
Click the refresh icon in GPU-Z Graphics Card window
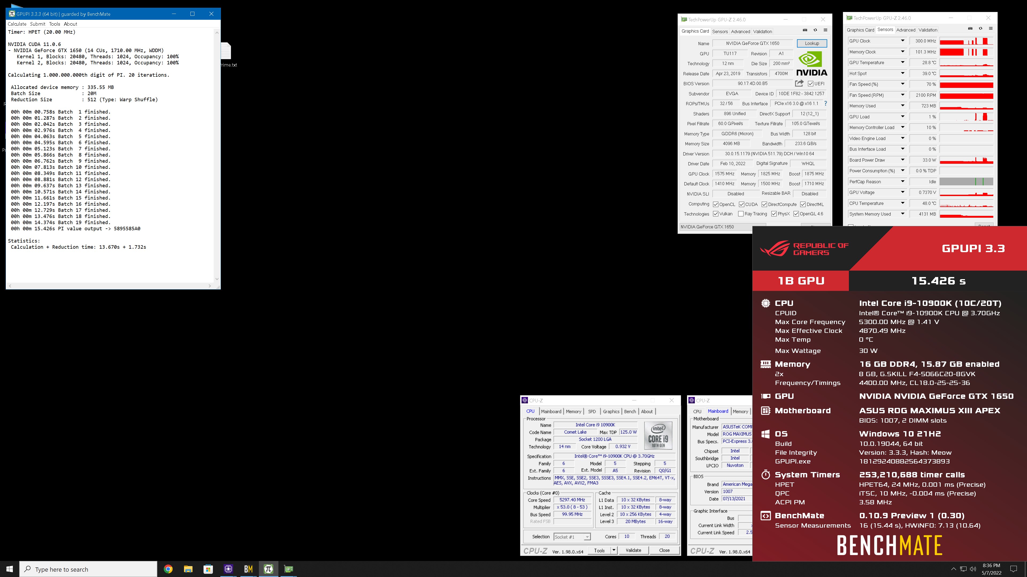(x=815, y=30)
